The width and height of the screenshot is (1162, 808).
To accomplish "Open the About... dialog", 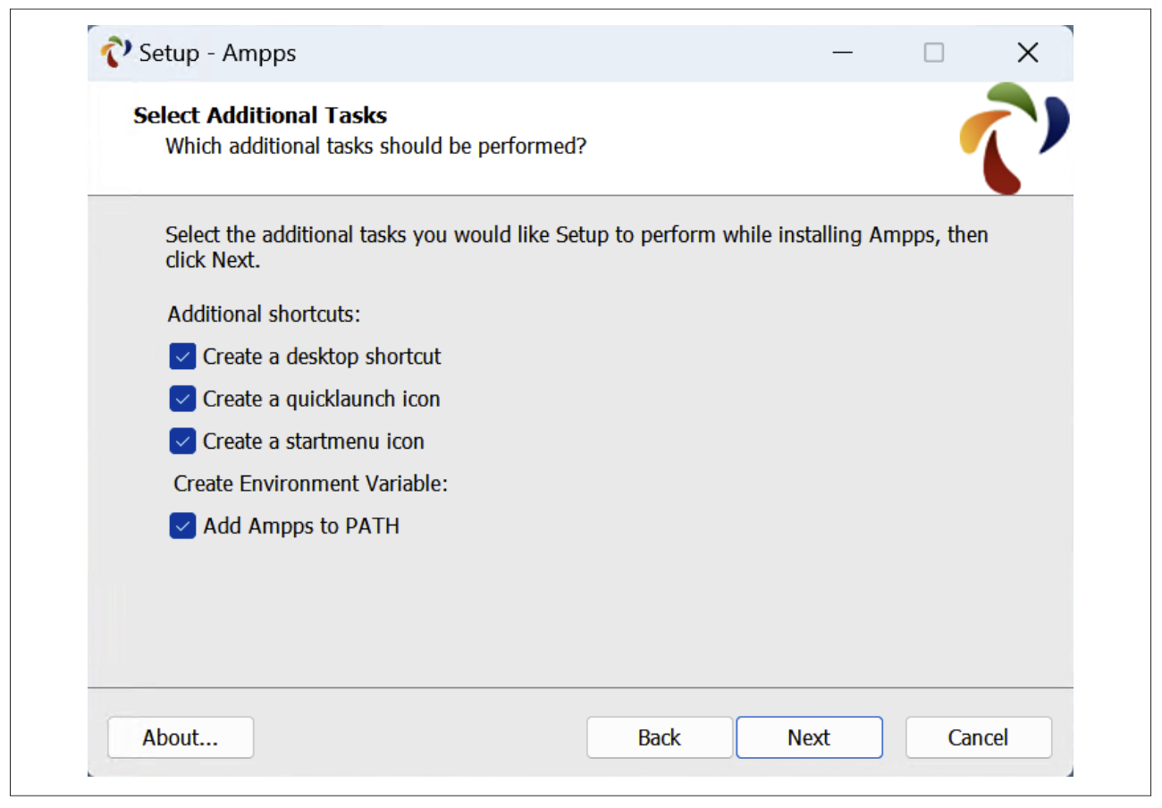I will tap(181, 737).
